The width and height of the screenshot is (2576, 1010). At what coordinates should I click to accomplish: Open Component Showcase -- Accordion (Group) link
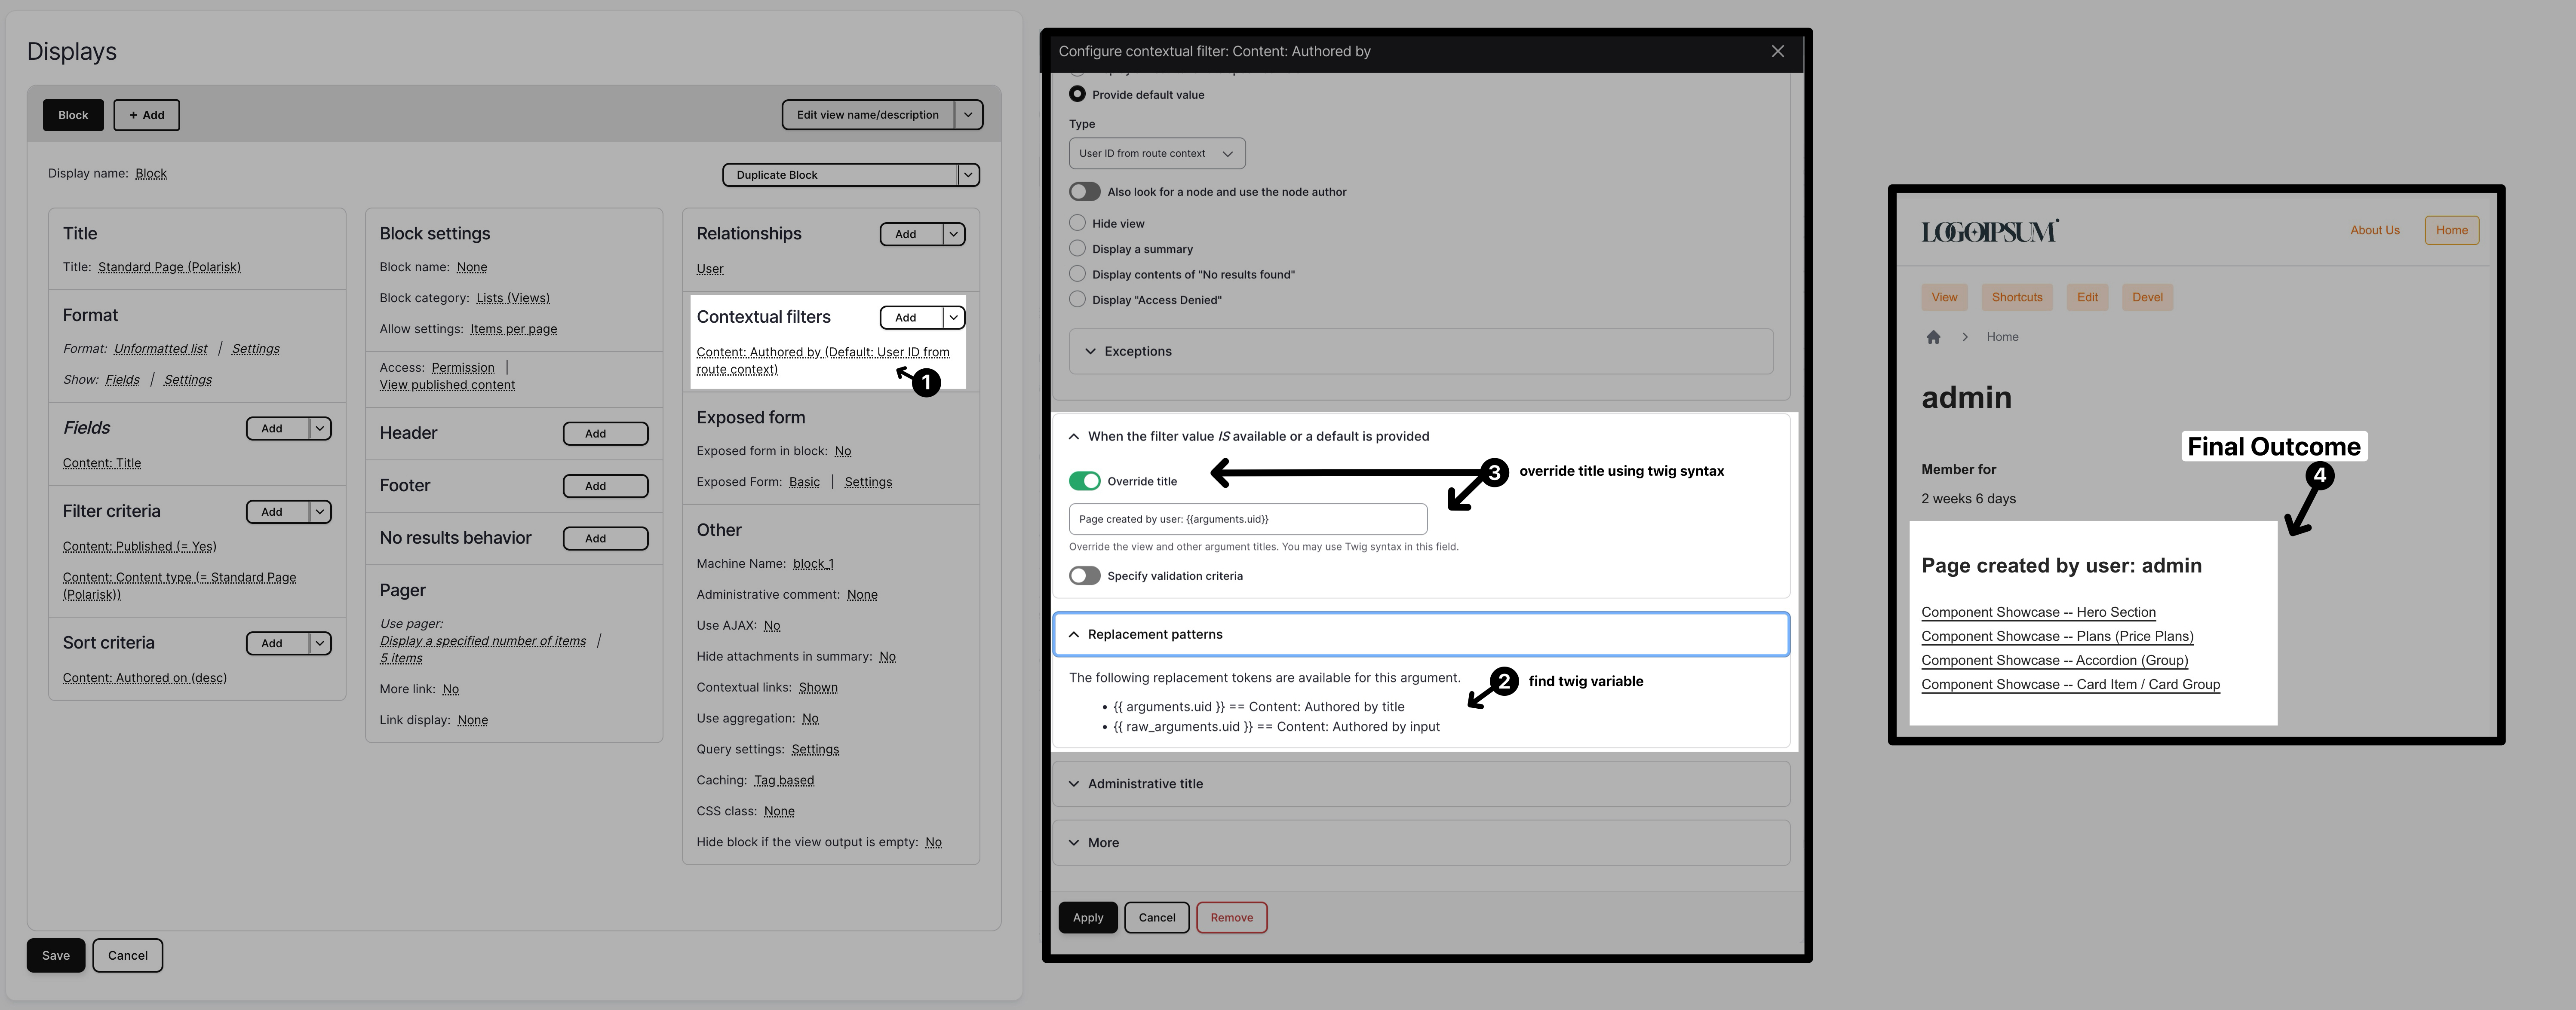click(2054, 660)
